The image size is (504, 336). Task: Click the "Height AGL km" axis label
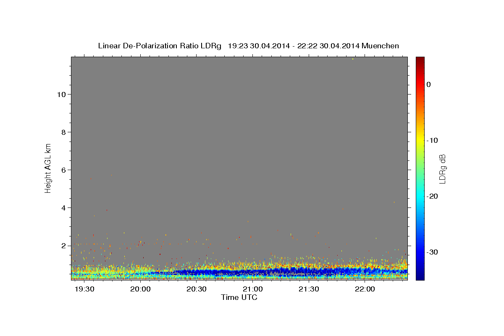click(48, 168)
